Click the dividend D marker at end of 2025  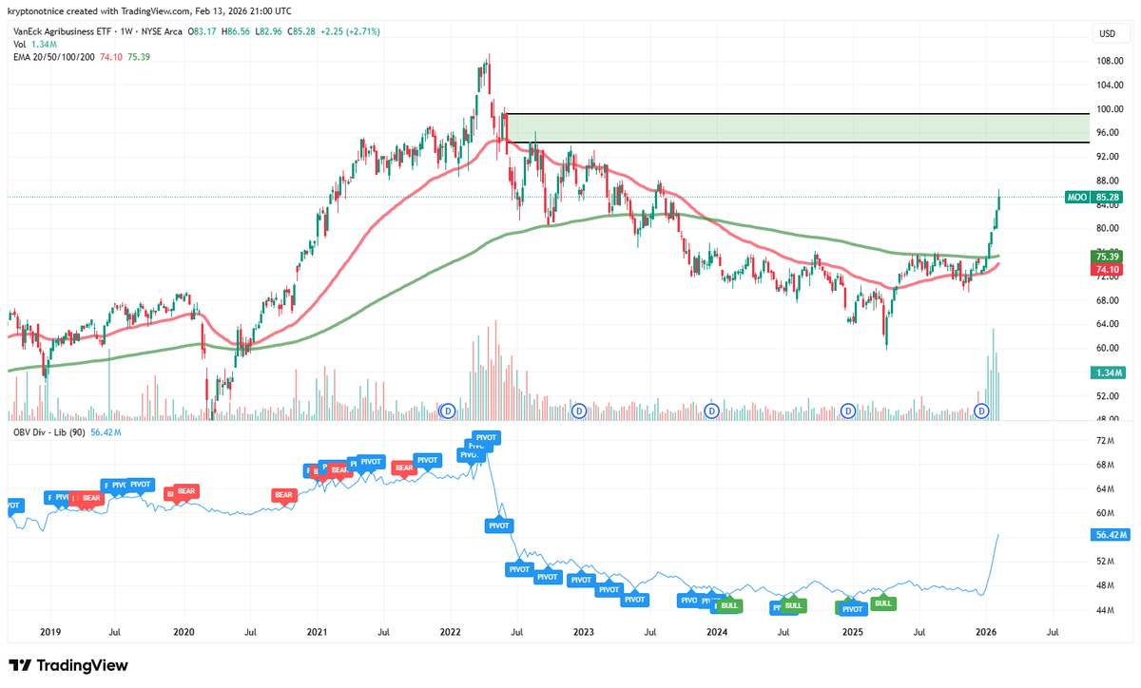(x=983, y=411)
